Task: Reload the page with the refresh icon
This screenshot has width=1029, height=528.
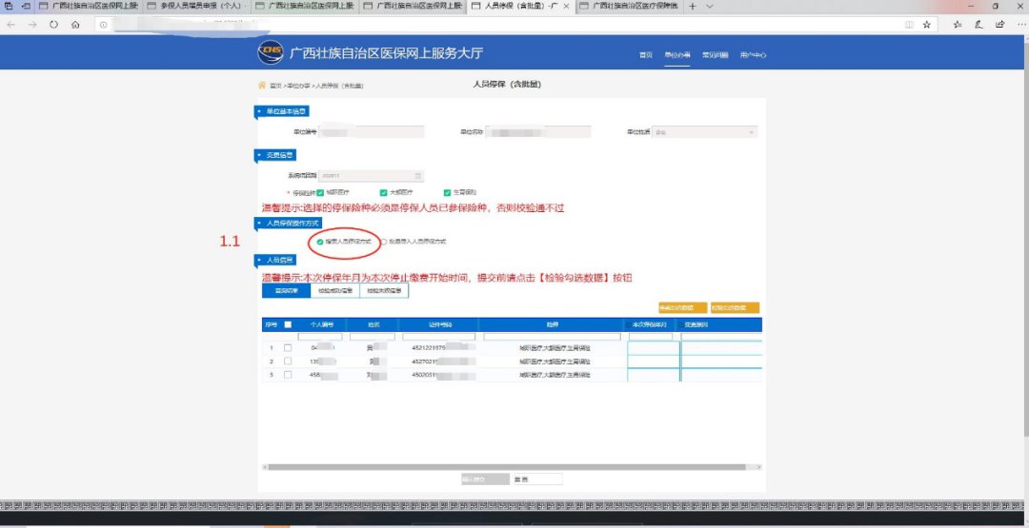Action: (53, 24)
